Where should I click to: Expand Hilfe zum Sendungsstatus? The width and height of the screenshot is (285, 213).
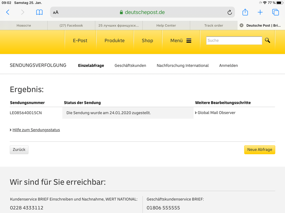(36, 130)
